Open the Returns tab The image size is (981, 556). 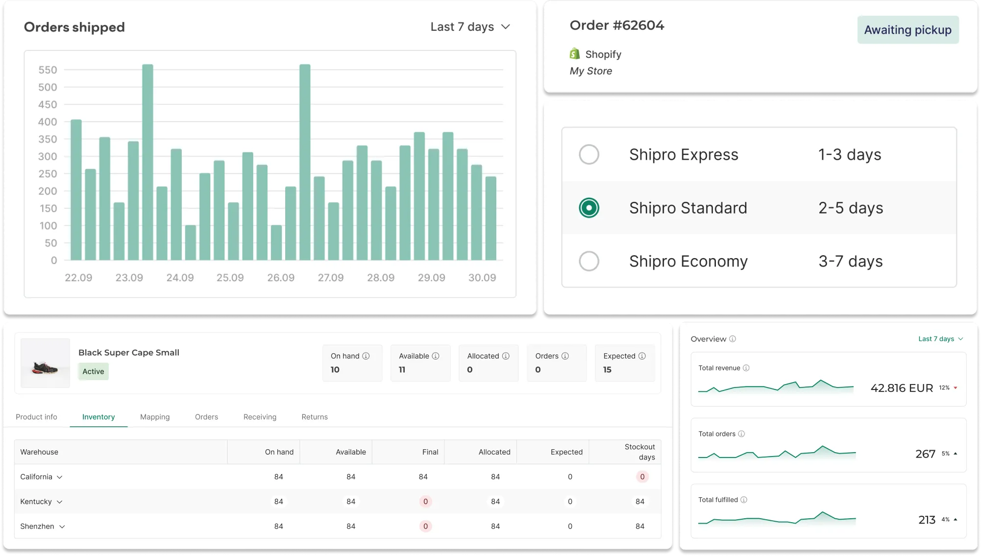pyautogui.click(x=315, y=417)
